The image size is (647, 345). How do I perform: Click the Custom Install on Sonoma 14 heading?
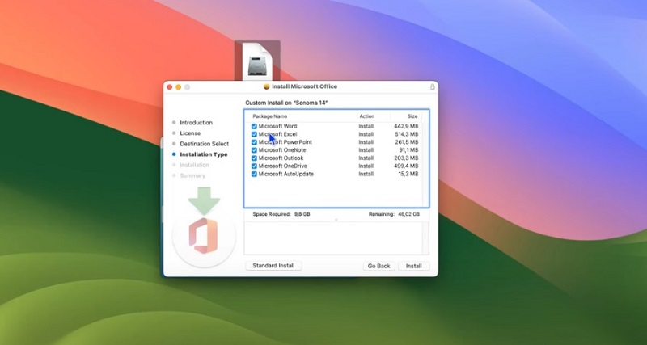pyautogui.click(x=286, y=103)
